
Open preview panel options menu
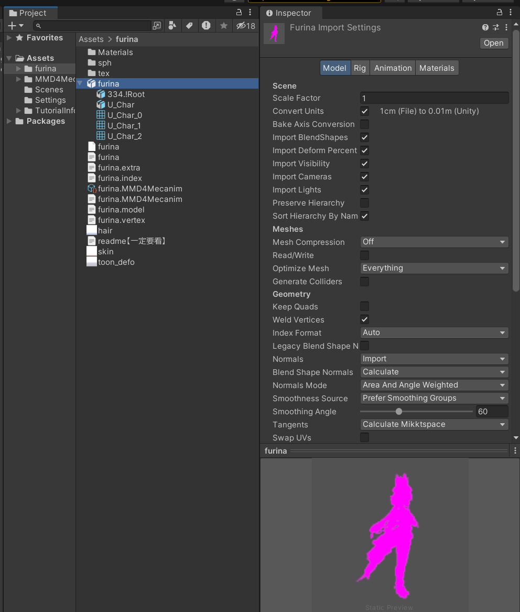point(515,451)
